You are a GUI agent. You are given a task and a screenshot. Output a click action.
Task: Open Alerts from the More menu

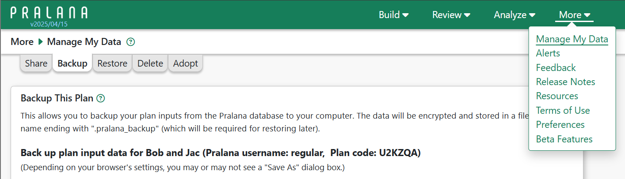coord(548,53)
